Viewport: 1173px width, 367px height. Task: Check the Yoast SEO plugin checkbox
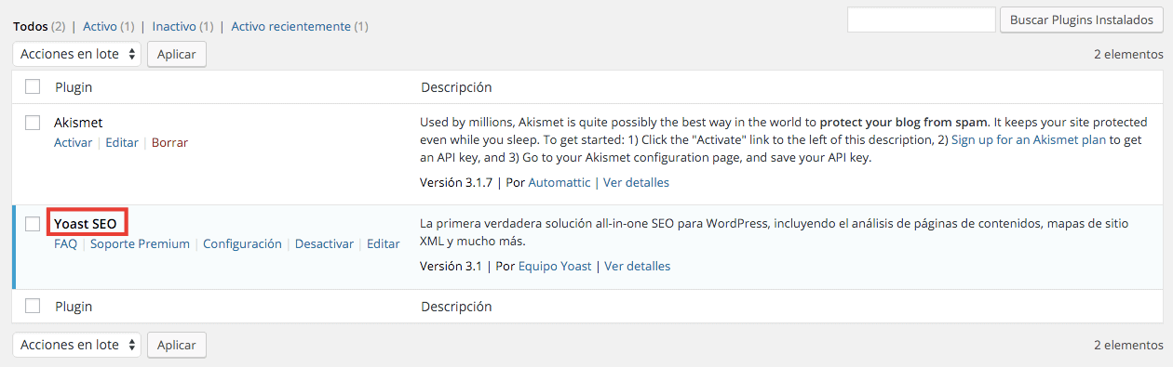[x=33, y=224]
